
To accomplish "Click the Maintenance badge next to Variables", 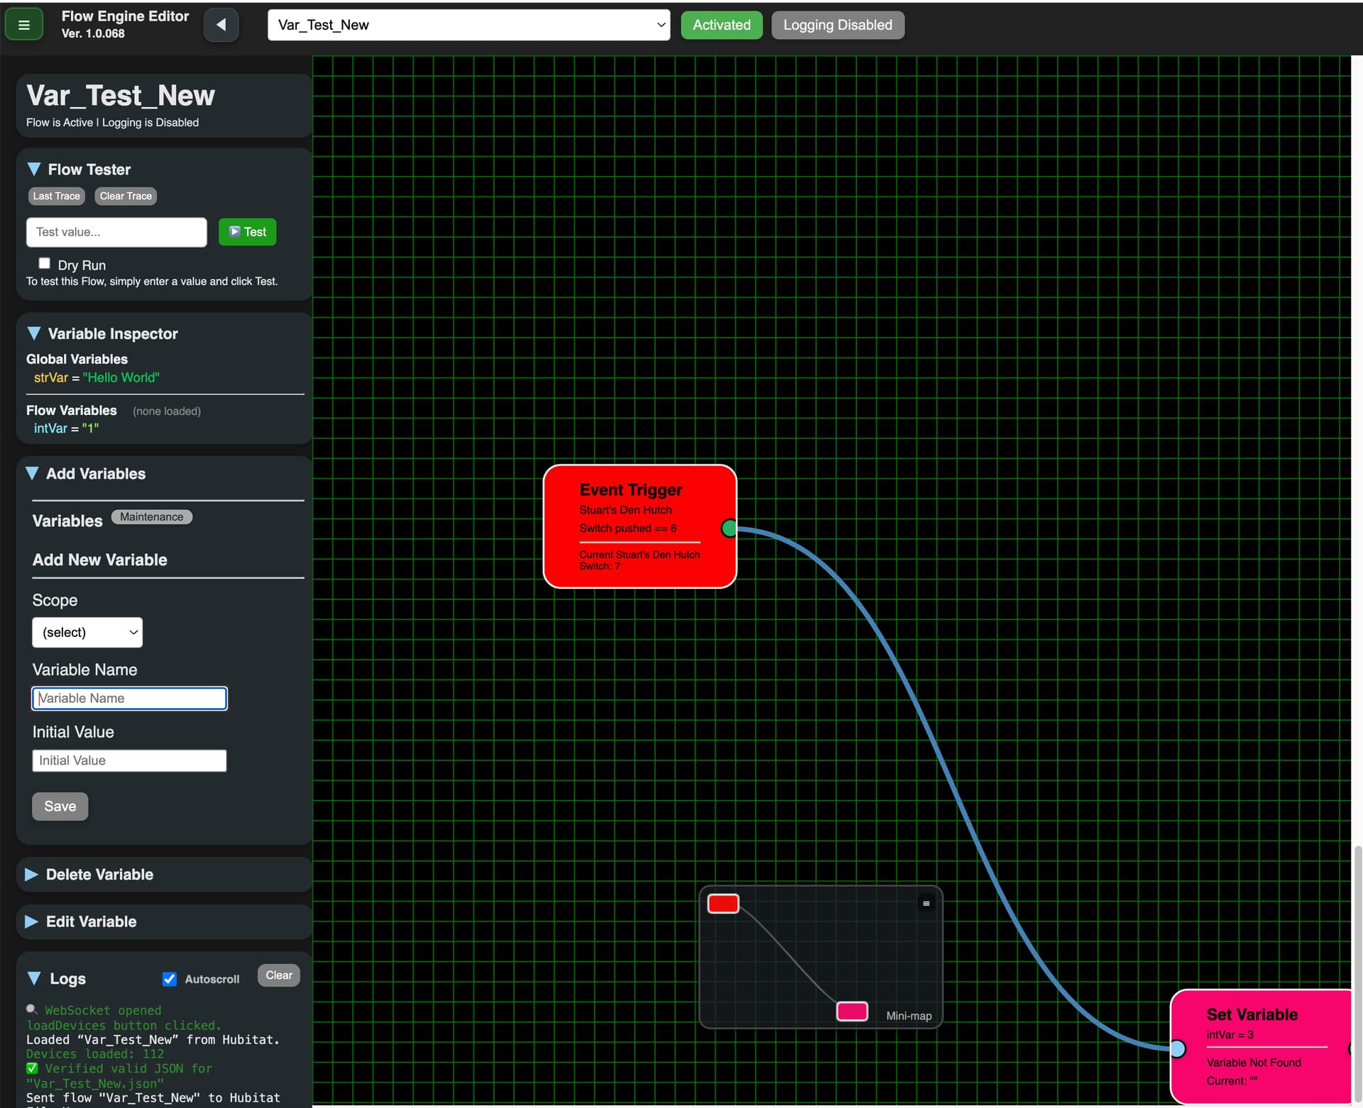I will (x=151, y=517).
